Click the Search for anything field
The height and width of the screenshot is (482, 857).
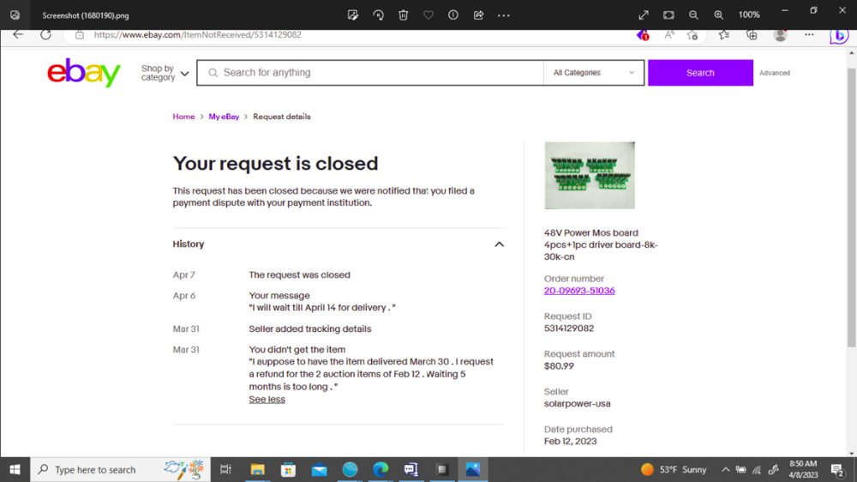click(x=370, y=73)
